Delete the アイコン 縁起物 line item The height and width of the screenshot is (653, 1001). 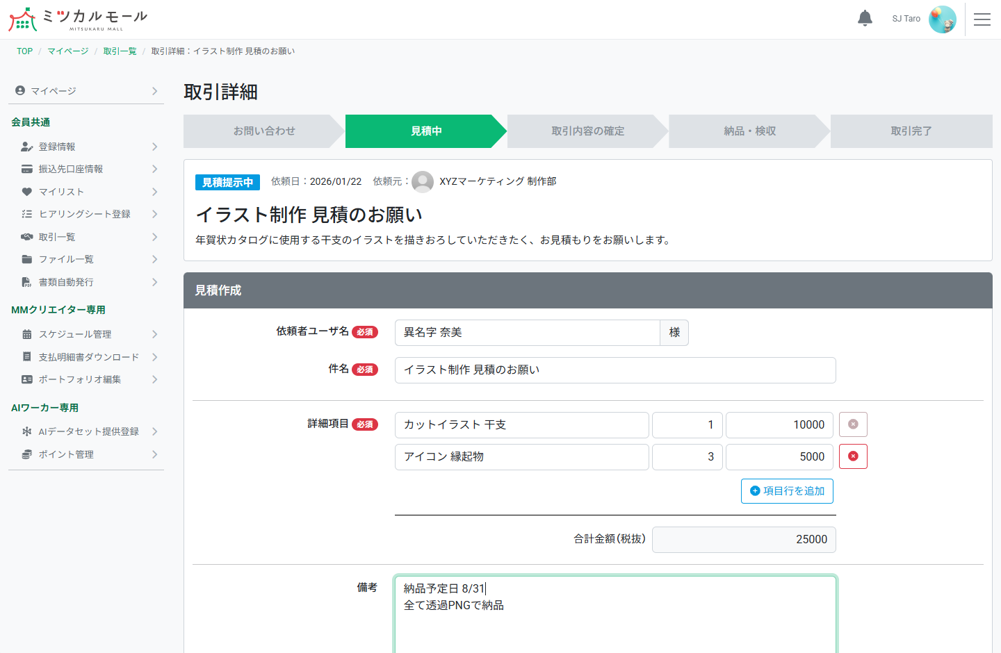[853, 456]
